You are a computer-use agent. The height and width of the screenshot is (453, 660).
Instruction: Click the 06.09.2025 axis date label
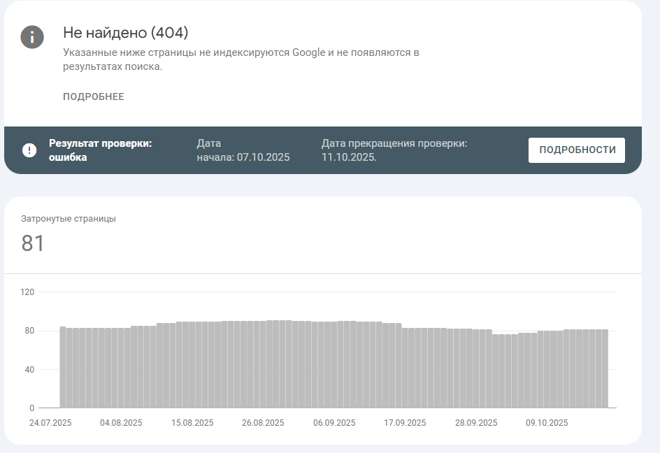point(334,423)
